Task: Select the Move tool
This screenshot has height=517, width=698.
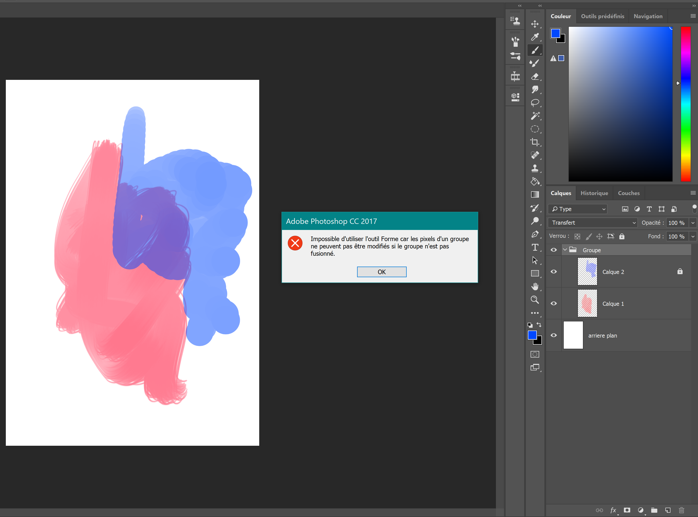Action: click(535, 24)
